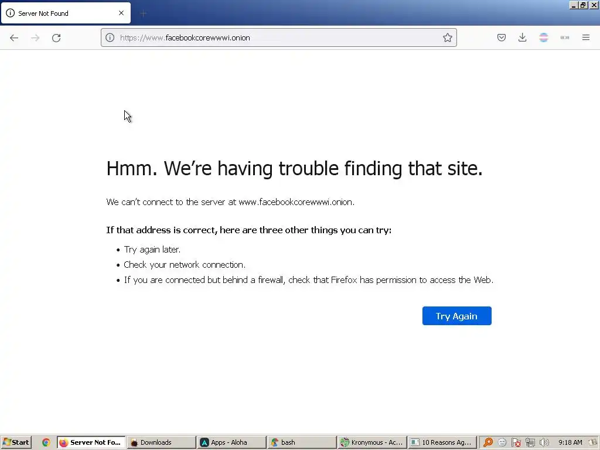Viewport: 600px width, 450px height.
Task: Open the volume speaker tray icon
Action: tap(544, 442)
